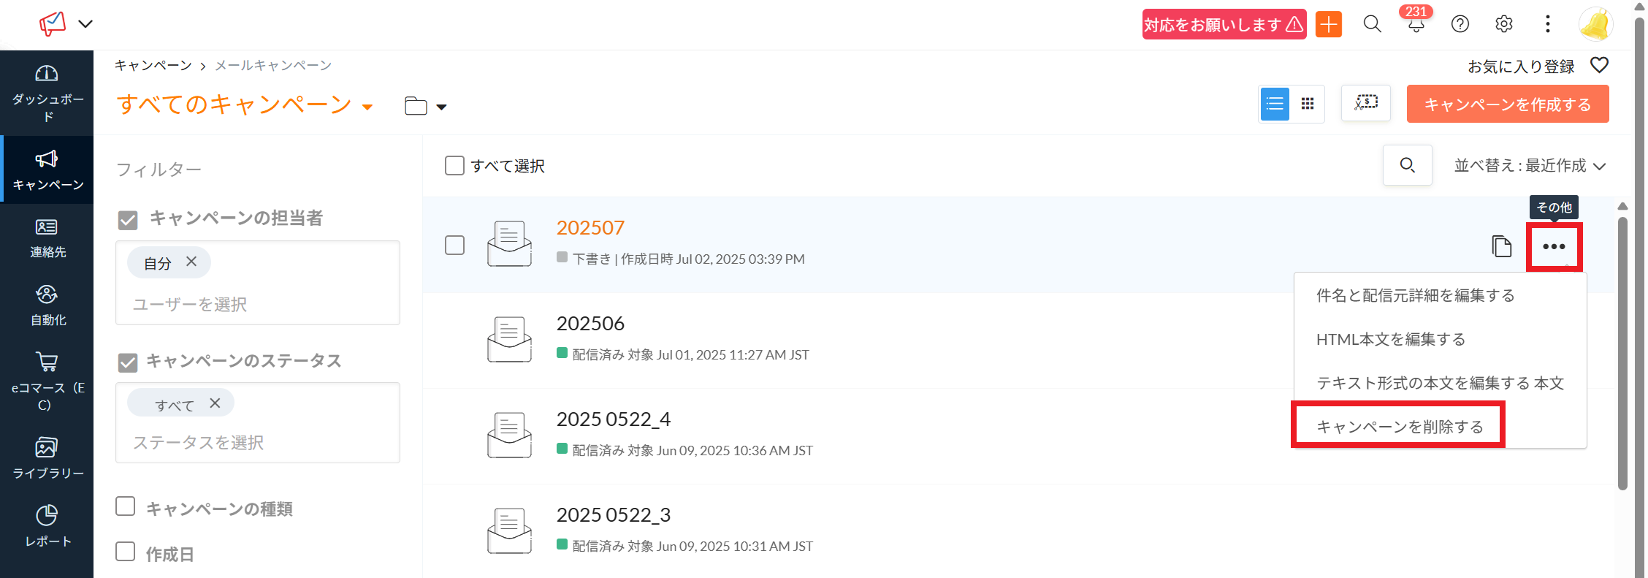
Task: Expand the すべてのキャンペーン dropdown
Action: [x=367, y=107]
